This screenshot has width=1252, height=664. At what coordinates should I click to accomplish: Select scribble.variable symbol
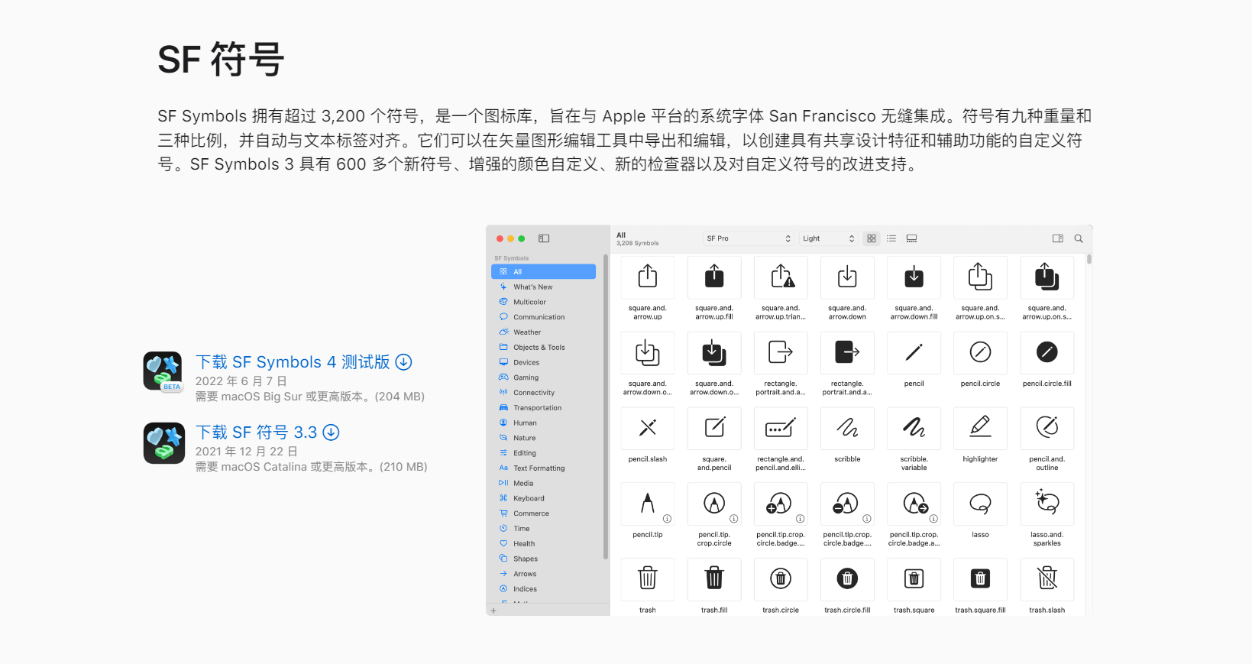pyautogui.click(x=914, y=428)
